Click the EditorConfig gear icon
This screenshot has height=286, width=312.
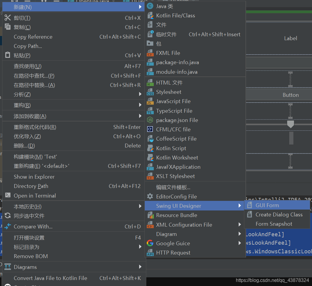click(x=150, y=196)
